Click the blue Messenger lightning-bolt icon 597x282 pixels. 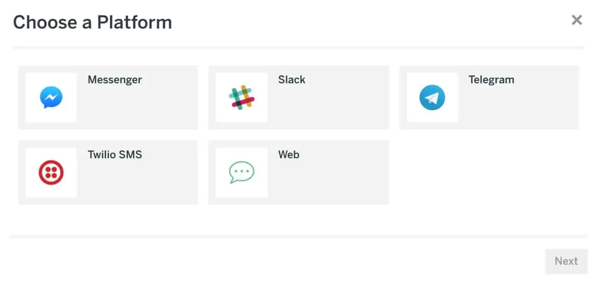51,98
